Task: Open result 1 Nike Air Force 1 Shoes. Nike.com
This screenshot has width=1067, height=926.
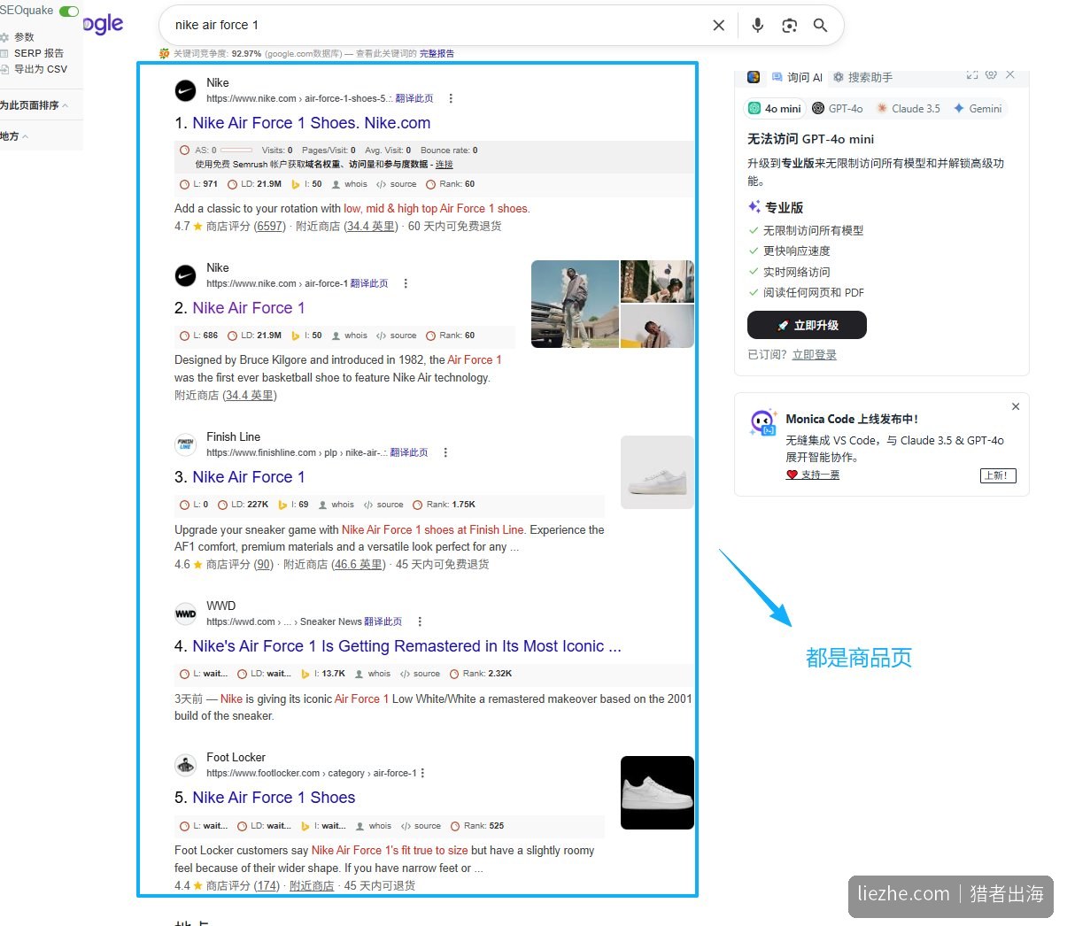Action: [x=312, y=123]
